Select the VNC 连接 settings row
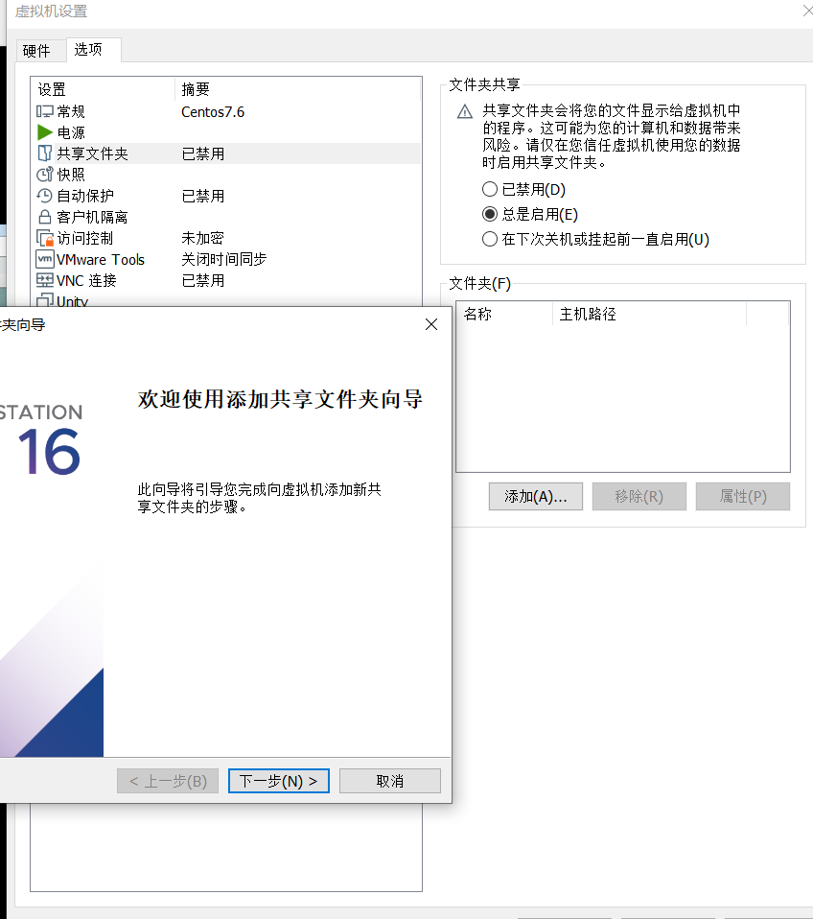Viewport: 813px width, 919px height. (x=226, y=280)
